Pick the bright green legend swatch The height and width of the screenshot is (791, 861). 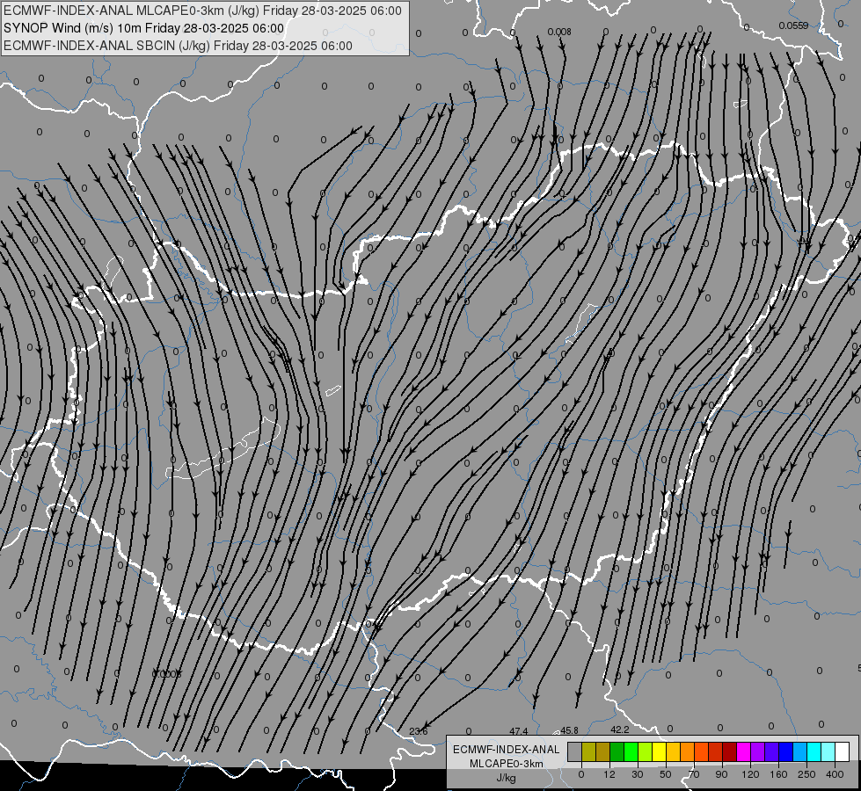click(631, 751)
